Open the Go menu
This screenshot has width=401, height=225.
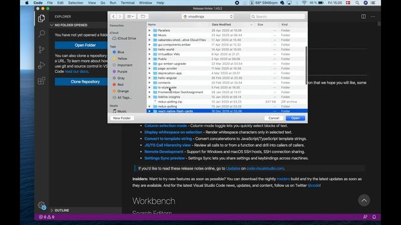coord(103,2)
